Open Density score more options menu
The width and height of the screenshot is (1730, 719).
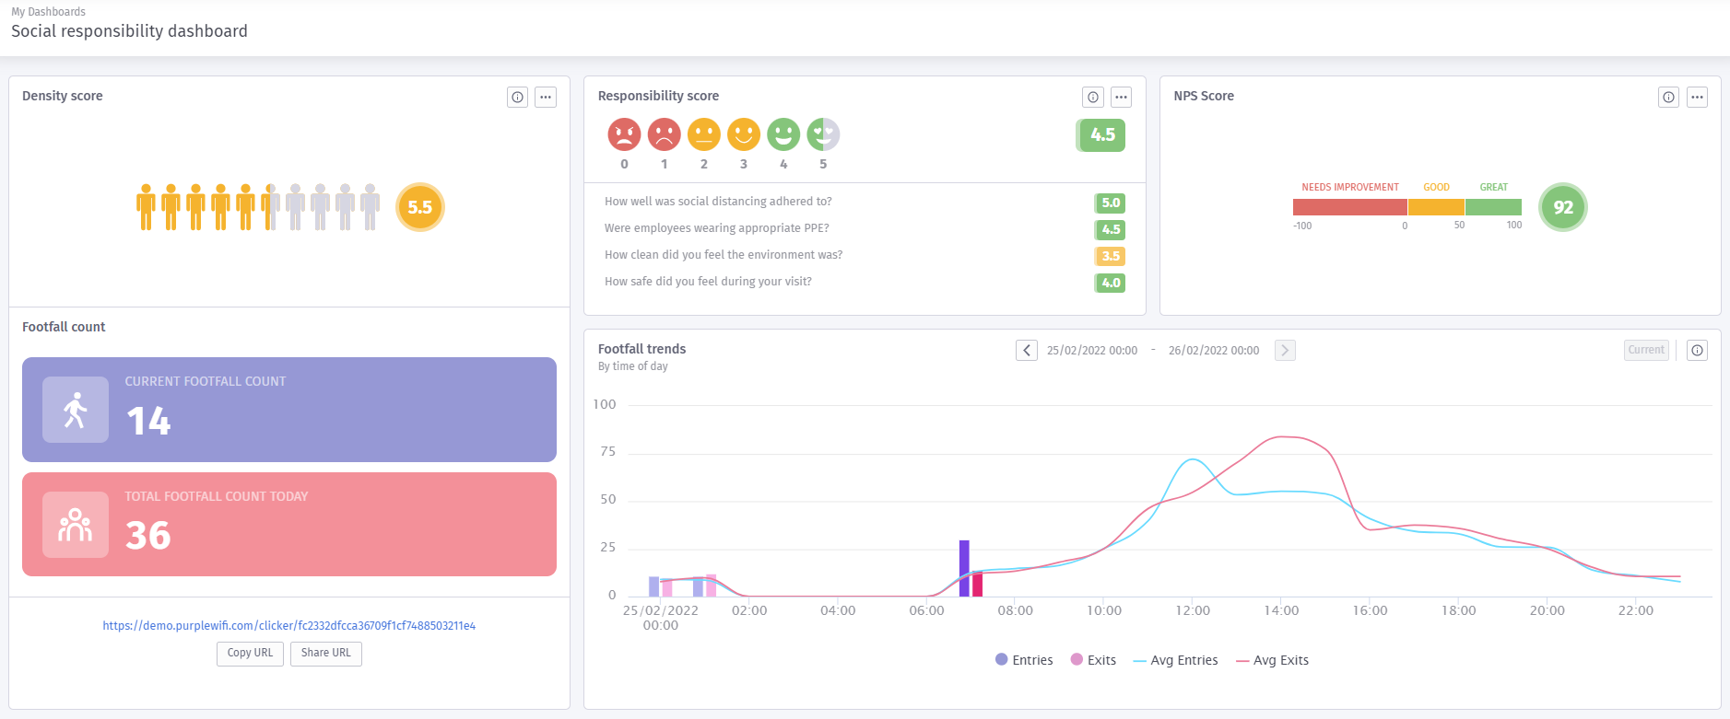546,97
